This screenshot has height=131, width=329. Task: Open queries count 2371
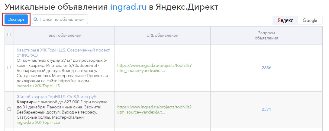tap(266, 109)
